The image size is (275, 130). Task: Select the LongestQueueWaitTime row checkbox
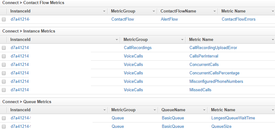(4, 118)
